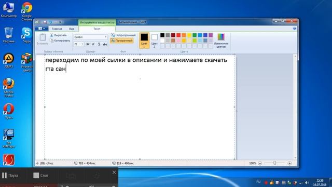This screenshot has height=187, width=332.
Task: Click the RU language indicator in the taskbar
Action: [258, 182]
